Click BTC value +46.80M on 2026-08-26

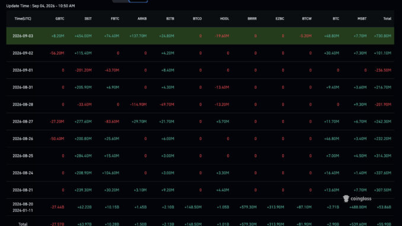pyautogui.click(x=331, y=139)
